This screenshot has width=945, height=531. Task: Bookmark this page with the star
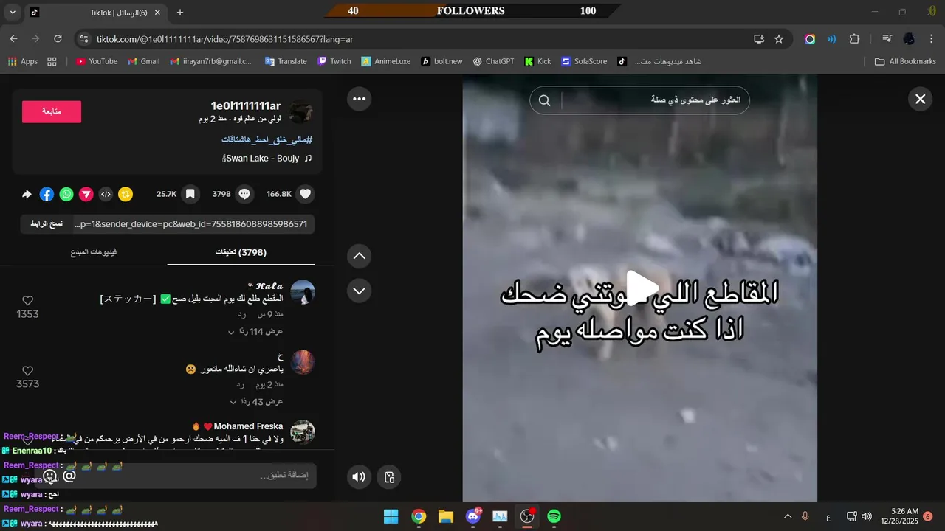coord(779,38)
